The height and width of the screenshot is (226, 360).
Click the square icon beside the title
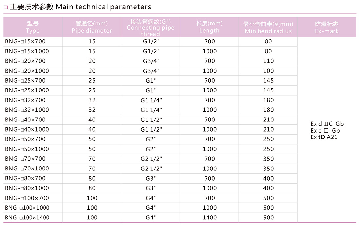point(6,7)
